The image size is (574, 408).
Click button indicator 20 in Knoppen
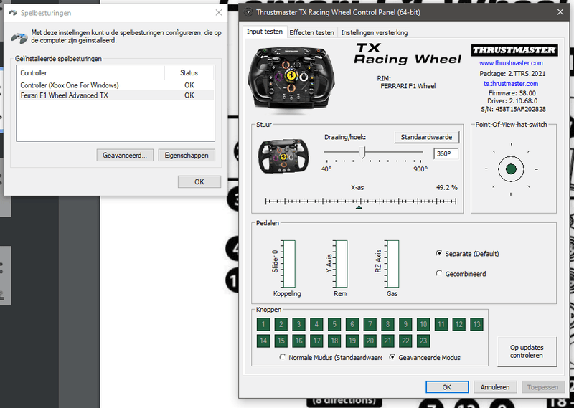[370, 341]
